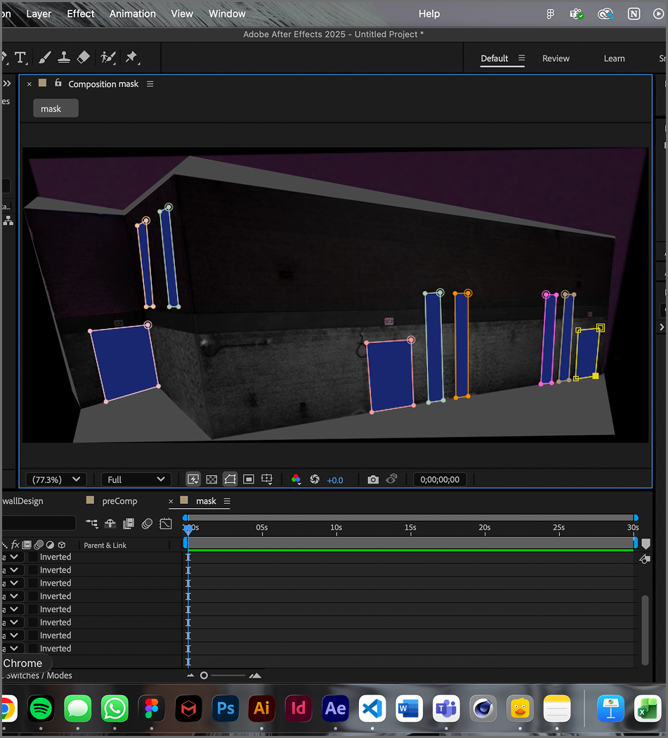Image resolution: width=668 pixels, height=738 pixels.
Task: Select the Type tool
Action: 21,58
